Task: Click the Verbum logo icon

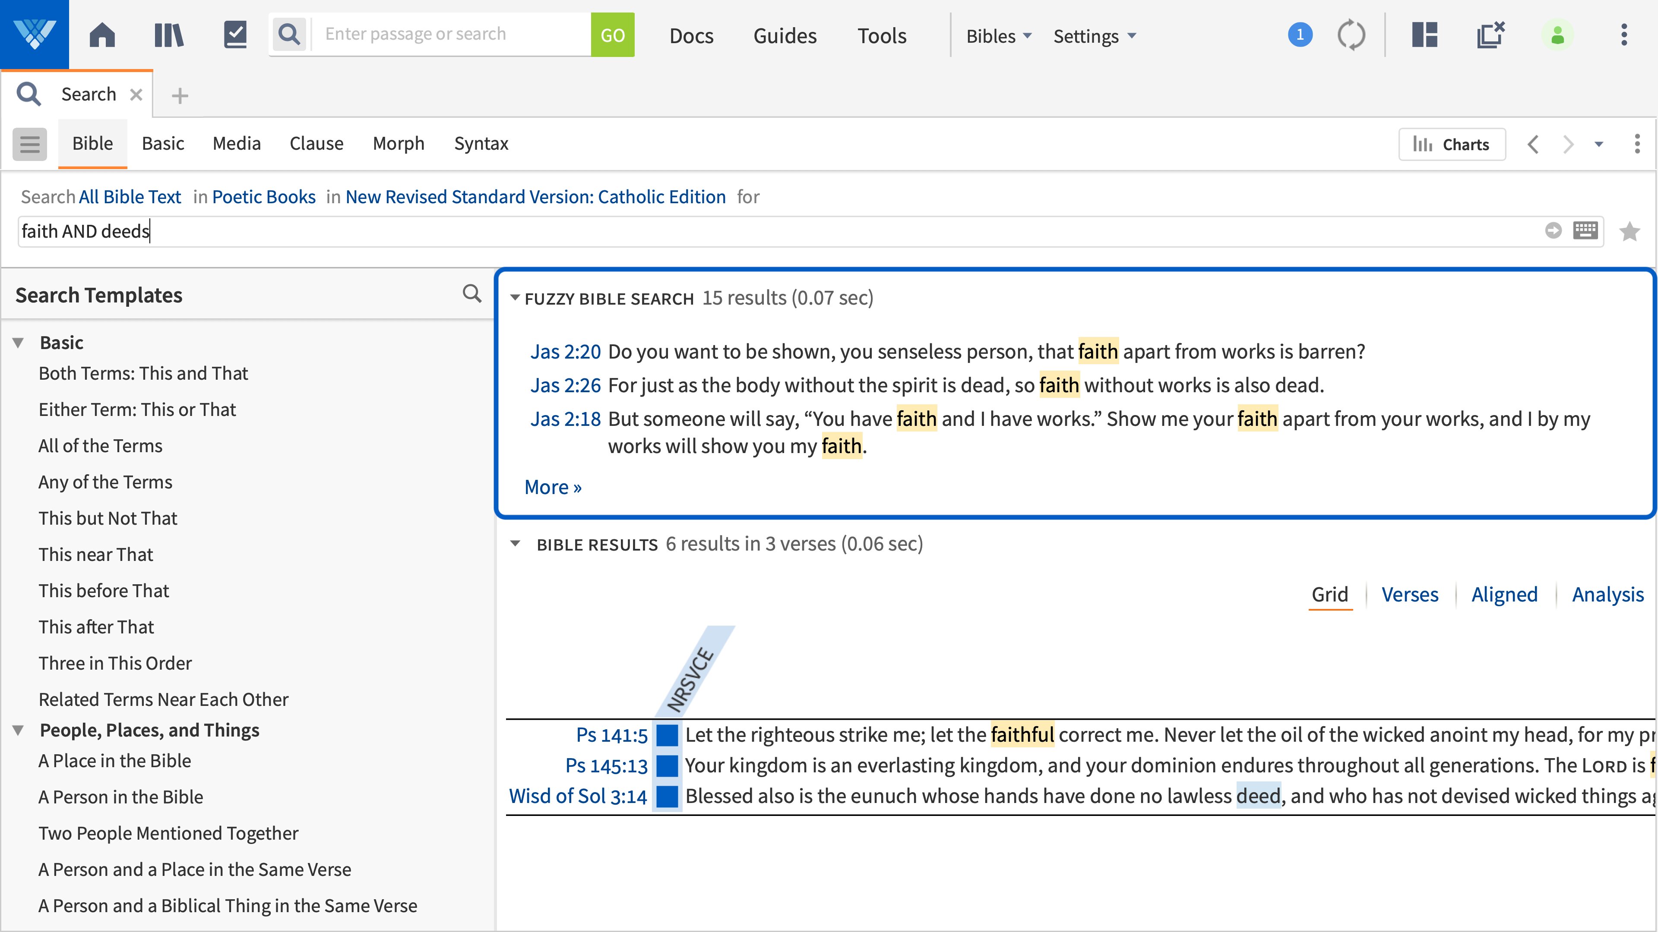Action: [34, 34]
